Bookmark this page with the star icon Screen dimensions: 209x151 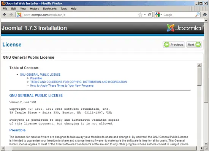tap(140, 15)
